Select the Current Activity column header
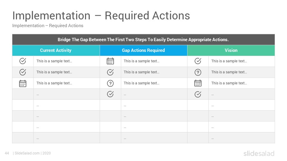Image resolution: width=287 pixels, height=161 pixels. 56,50
